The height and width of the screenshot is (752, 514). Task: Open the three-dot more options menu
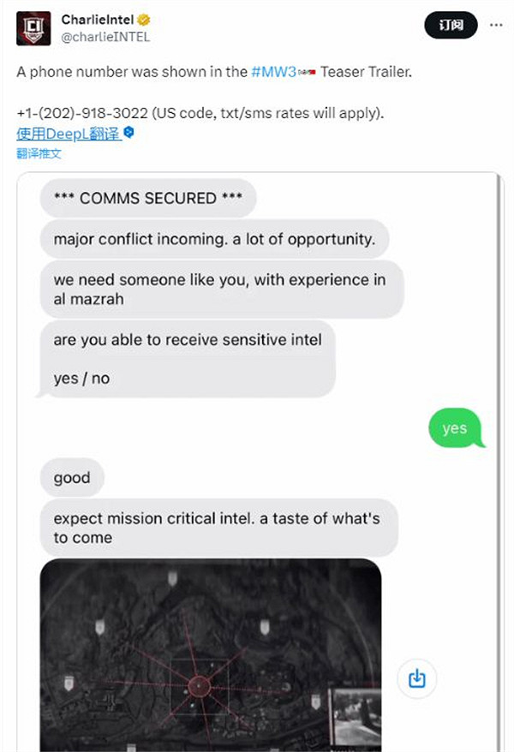click(496, 25)
